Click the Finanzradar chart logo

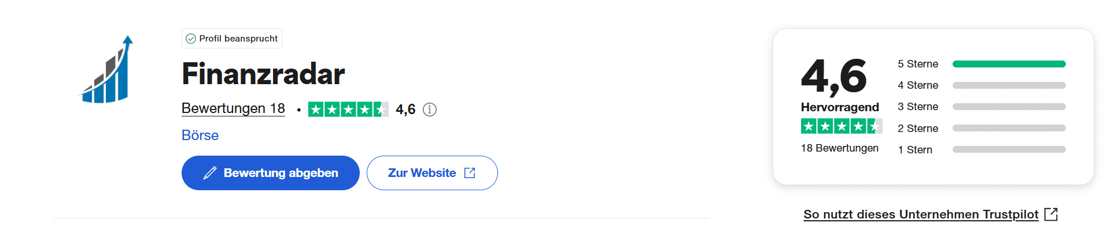tap(106, 70)
